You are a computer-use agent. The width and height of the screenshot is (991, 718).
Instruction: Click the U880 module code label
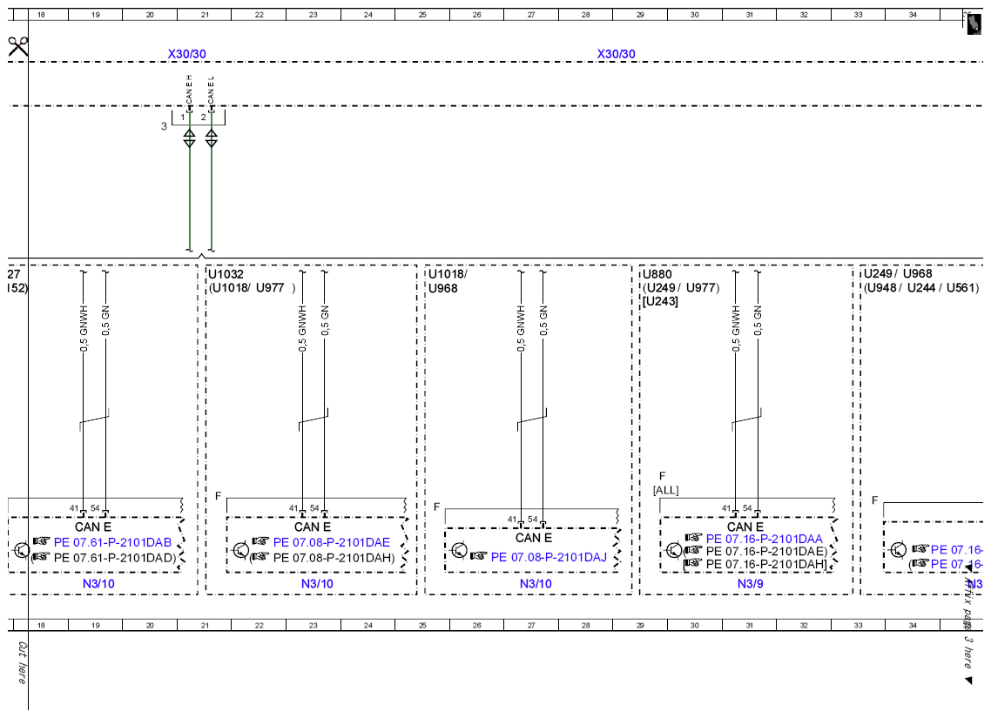coord(657,274)
